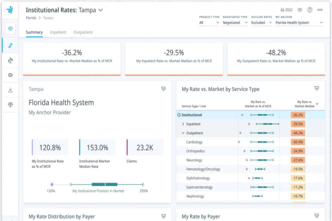Toggle the eye icon in left sidebar
Viewport: 332px width, 221px height.
(x=10, y=75)
